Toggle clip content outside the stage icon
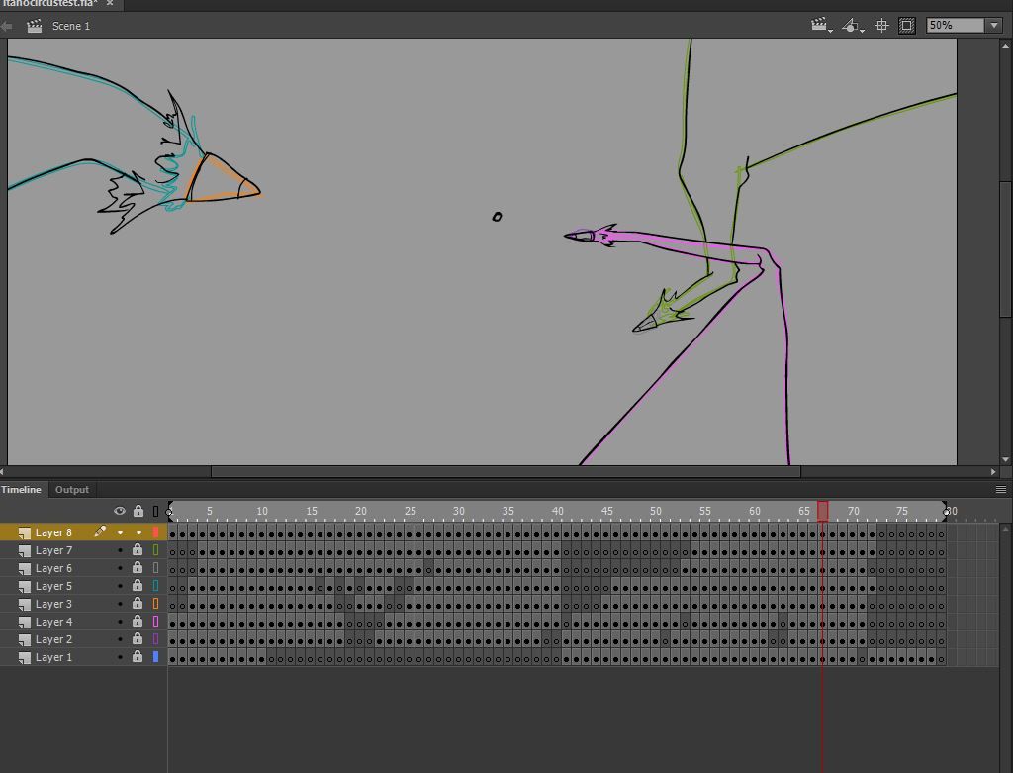The image size is (1013, 773). (907, 25)
